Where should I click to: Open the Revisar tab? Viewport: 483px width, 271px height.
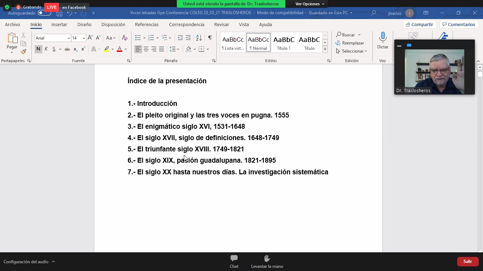pos(222,24)
